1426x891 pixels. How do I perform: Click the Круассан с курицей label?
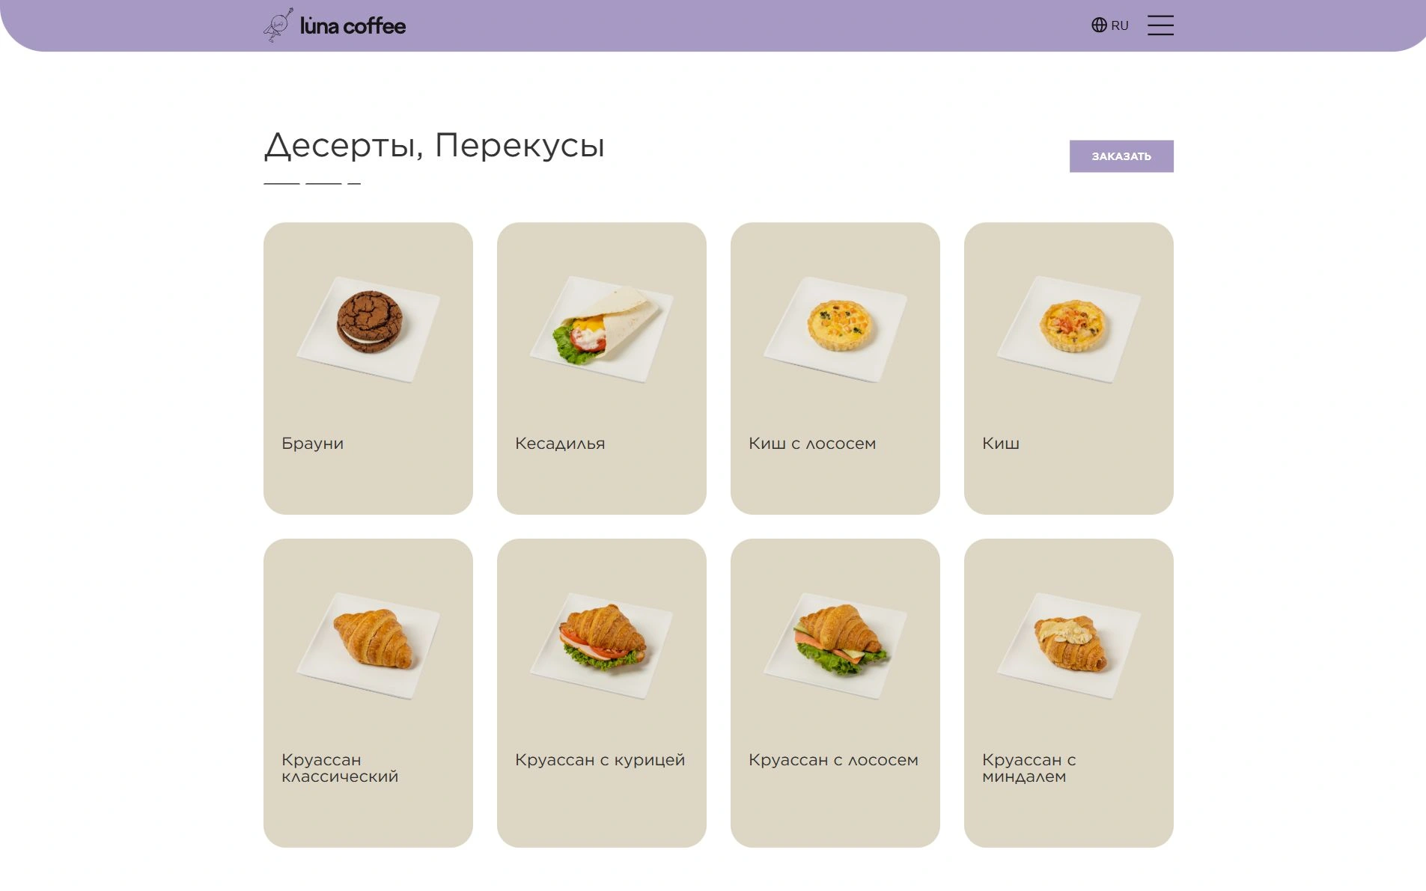(x=600, y=760)
